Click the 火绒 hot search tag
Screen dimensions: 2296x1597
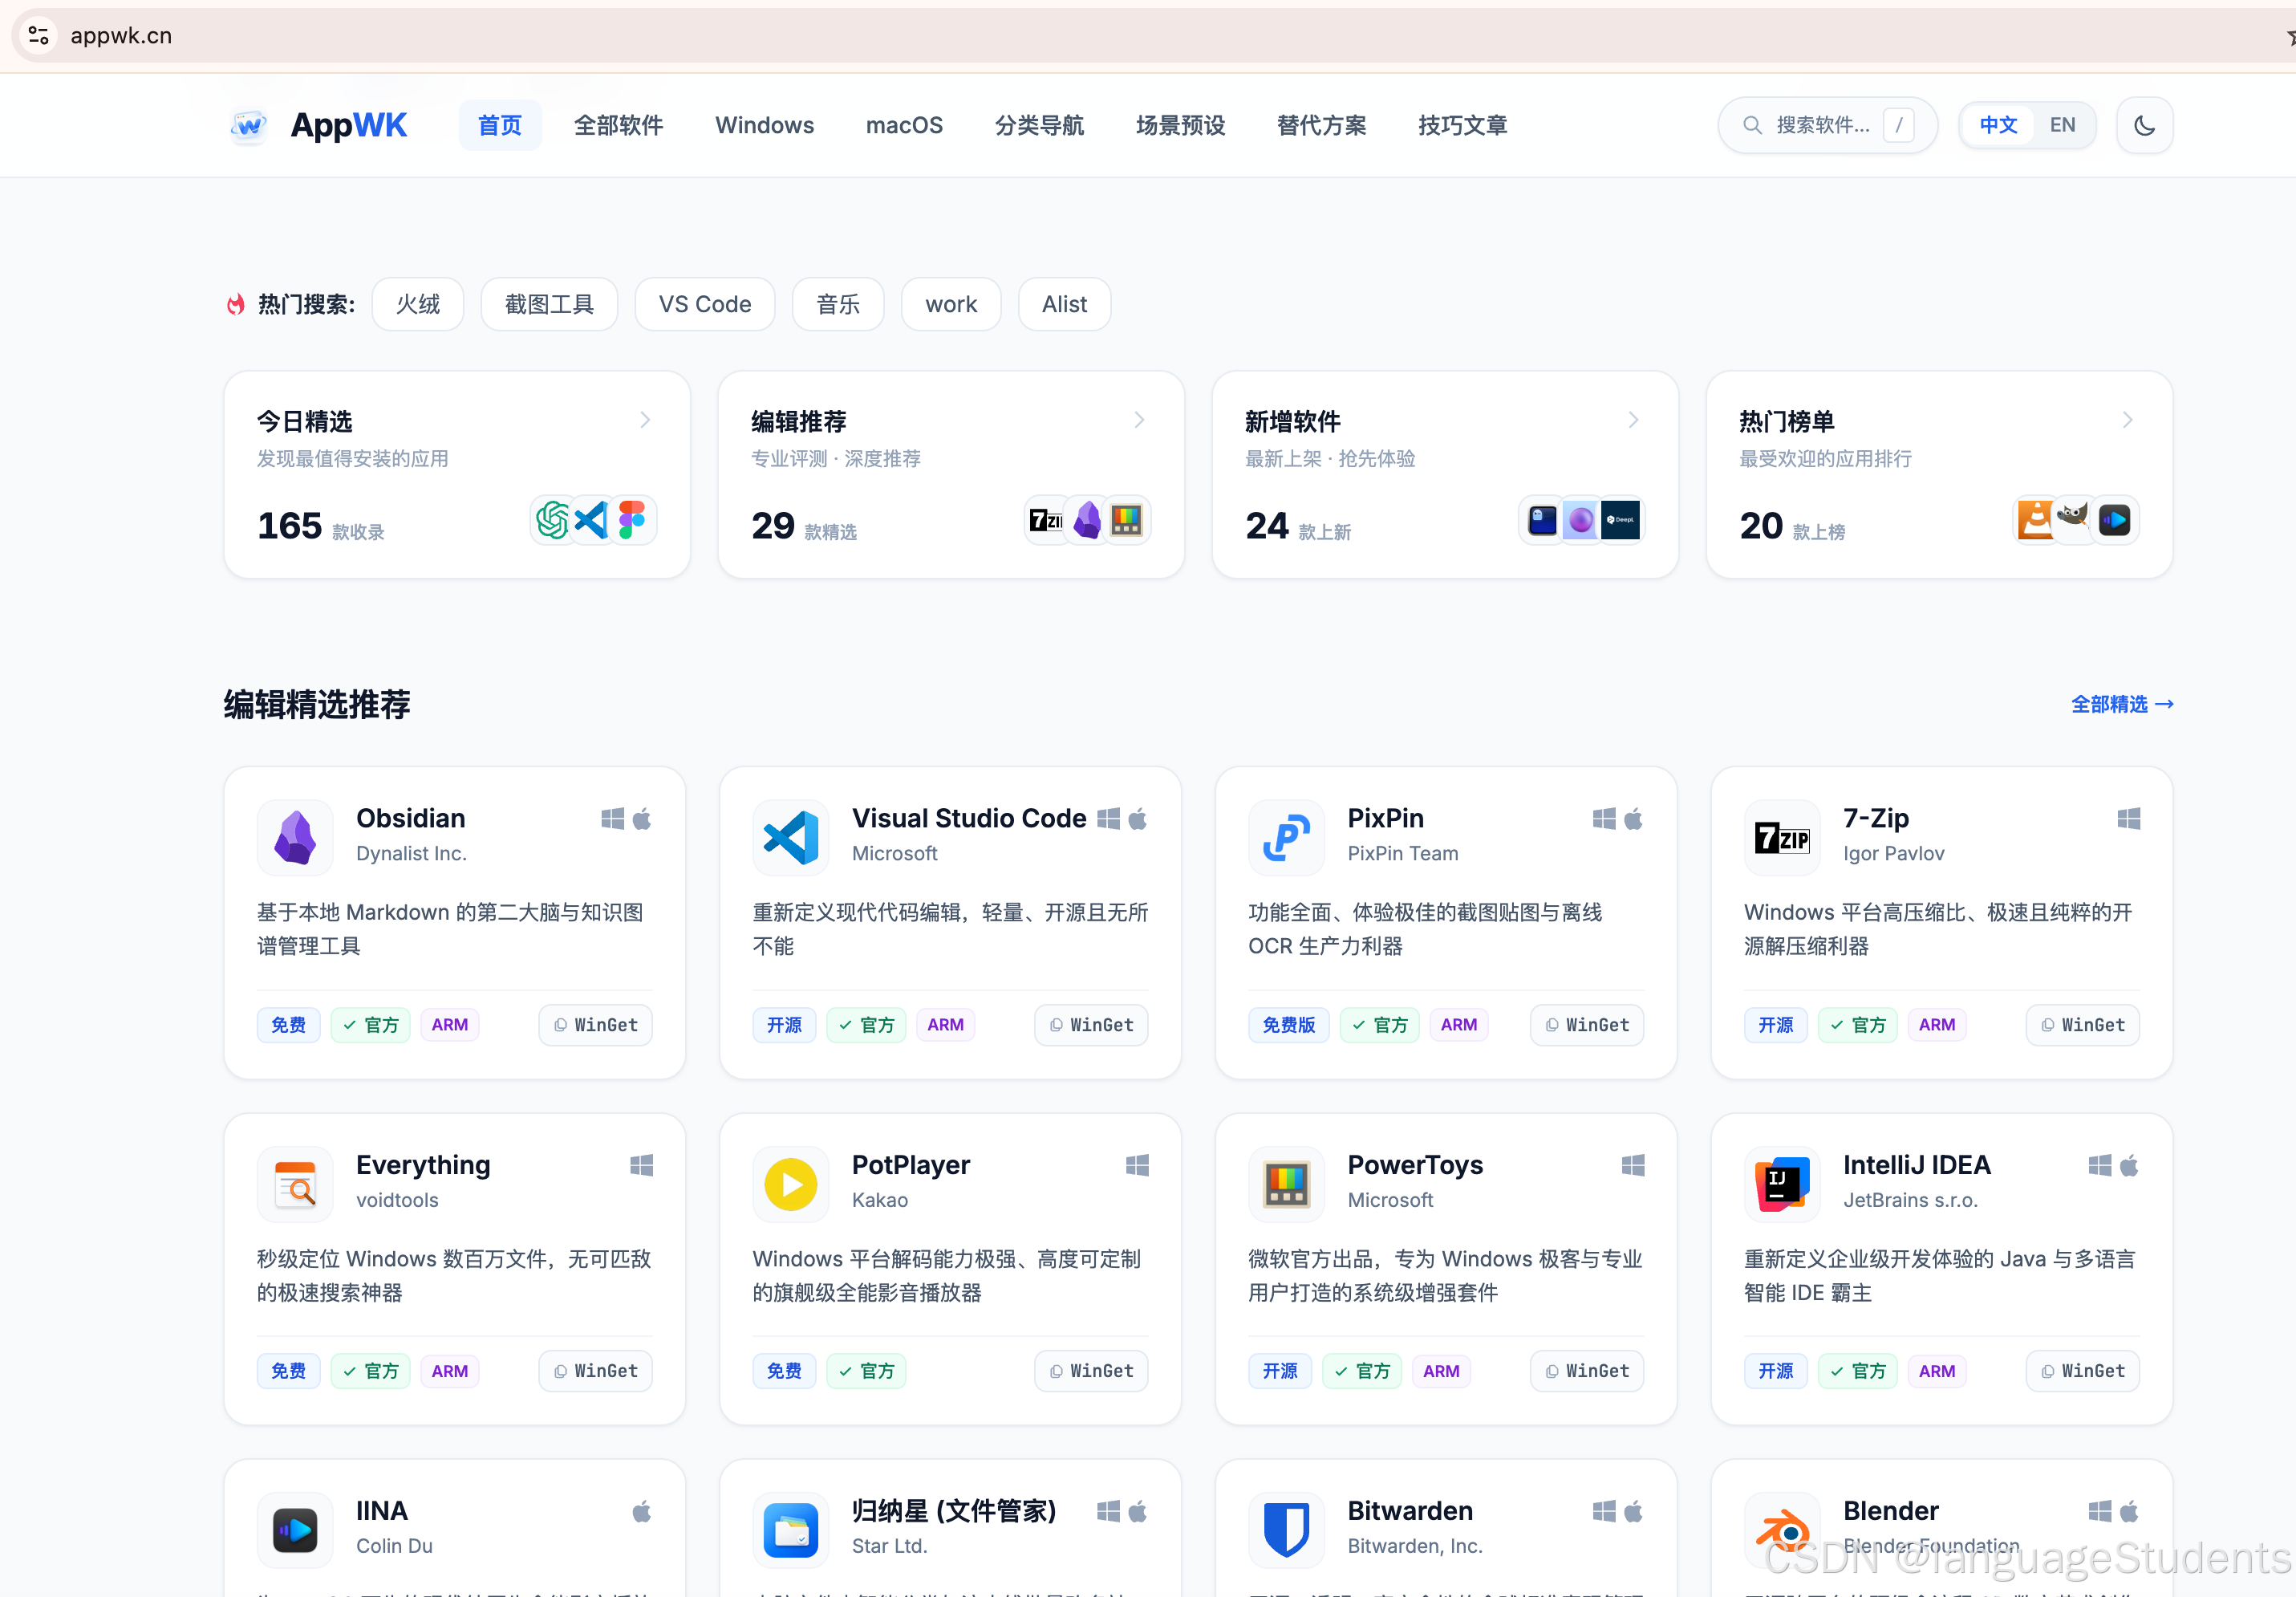[418, 304]
